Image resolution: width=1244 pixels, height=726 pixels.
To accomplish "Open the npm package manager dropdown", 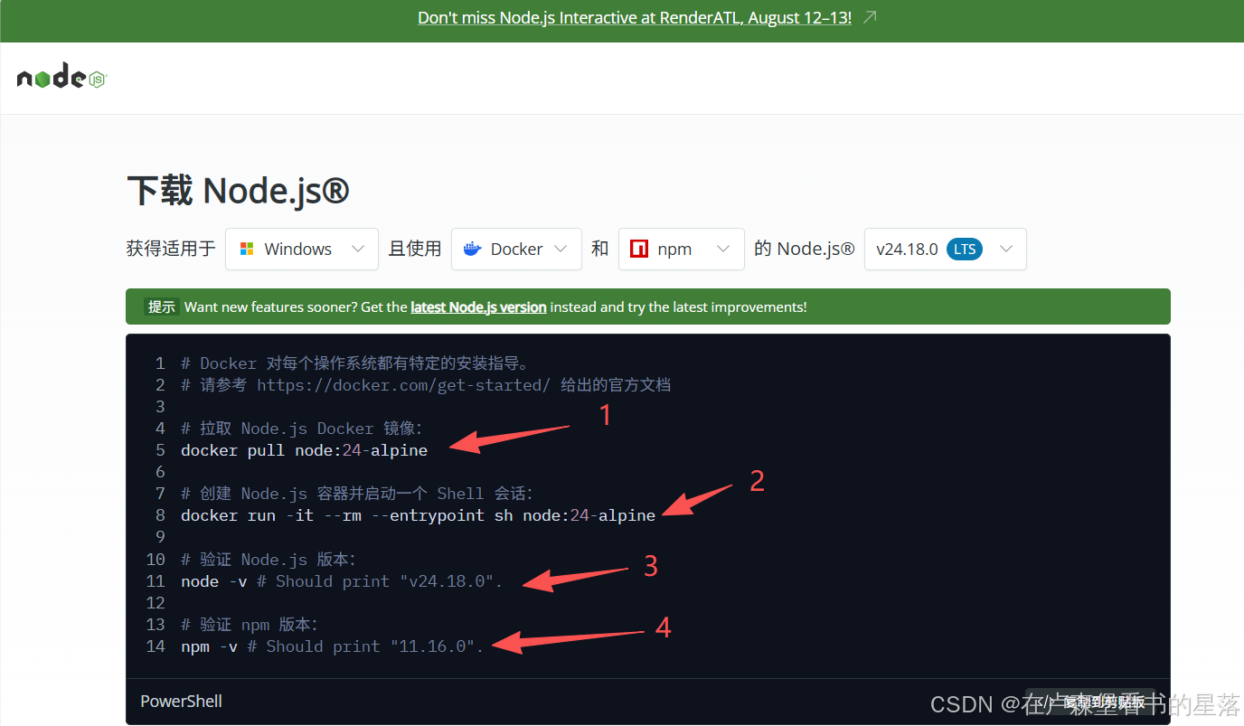I will [x=682, y=249].
